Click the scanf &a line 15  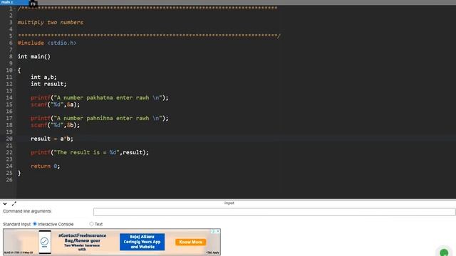[55, 105]
